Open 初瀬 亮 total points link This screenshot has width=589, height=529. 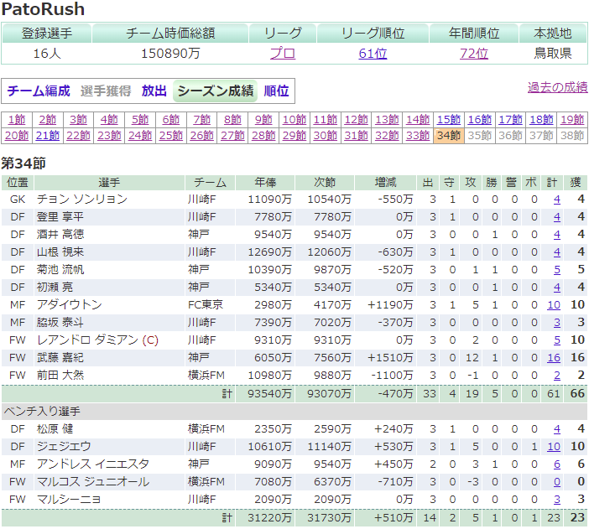pos(556,288)
